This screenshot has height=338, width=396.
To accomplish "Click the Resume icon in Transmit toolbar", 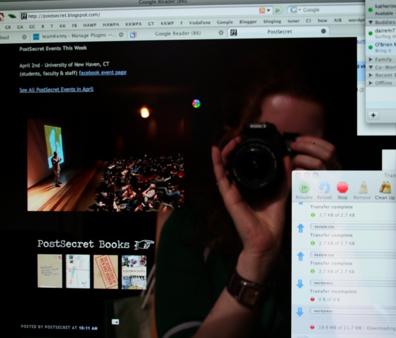I will tap(304, 188).
